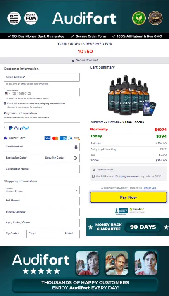169x296 pixels.
Task: Click the security code info icon
Action: point(75,158)
